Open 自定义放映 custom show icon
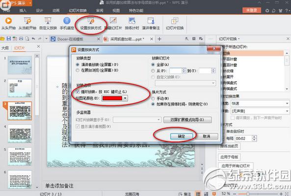291x196 pixels. (x=48, y=21)
